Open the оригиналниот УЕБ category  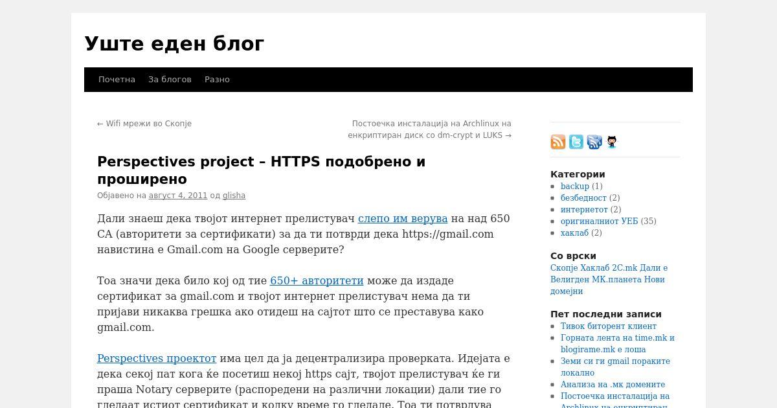click(x=599, y=221)
